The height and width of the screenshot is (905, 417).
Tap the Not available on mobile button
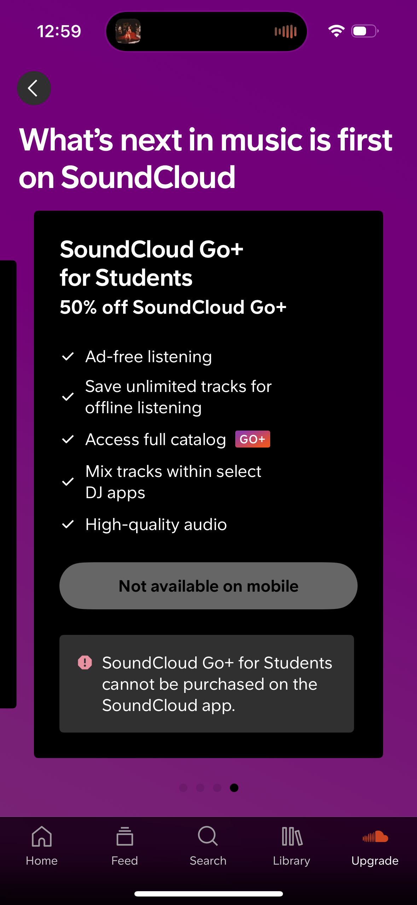point(208,586)
